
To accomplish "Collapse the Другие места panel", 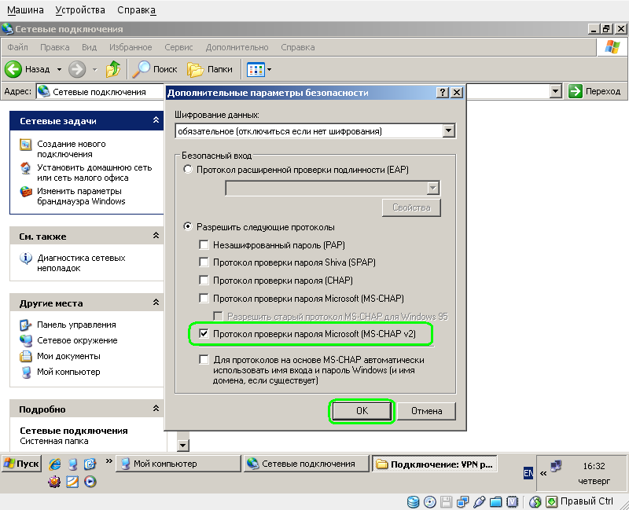I will tap(156, 303).
